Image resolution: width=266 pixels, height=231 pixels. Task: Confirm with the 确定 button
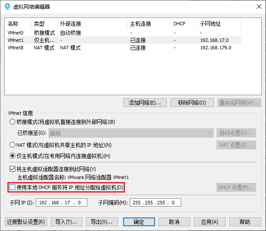point(139,222)
